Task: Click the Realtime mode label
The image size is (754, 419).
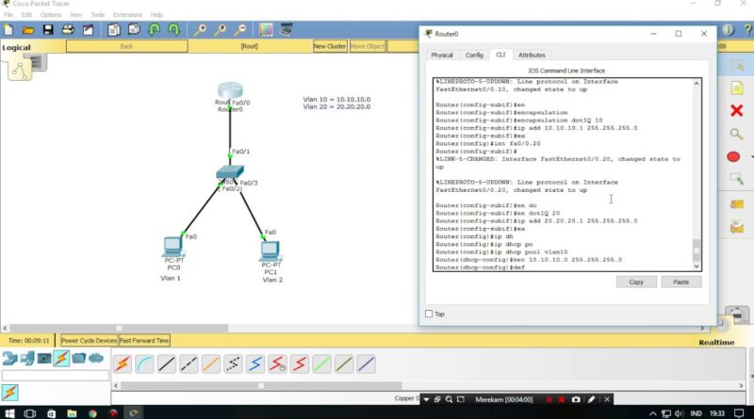Action: [x=716, y=342]
